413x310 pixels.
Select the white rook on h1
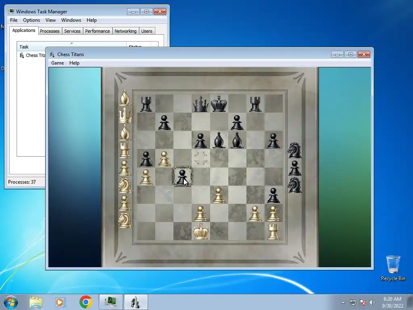click(273, 232)
